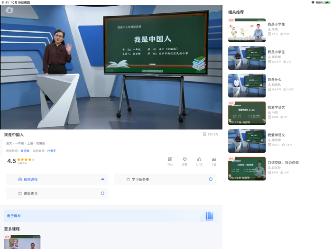The image size is (332, 249).
Task: Select the 学习任务单 completion circle
Action: tap(211, 179)
